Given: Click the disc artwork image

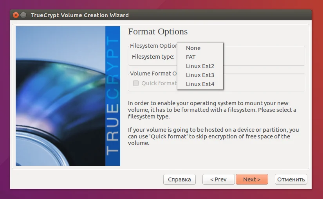Looking at the screenshot, I should pyautogui.click(x=60, y=96).
